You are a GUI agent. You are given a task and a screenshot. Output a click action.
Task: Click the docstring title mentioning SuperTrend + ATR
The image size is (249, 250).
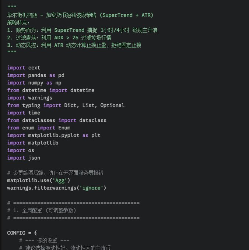coord(80,15)
